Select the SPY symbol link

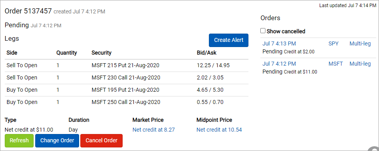coord(334,44)
